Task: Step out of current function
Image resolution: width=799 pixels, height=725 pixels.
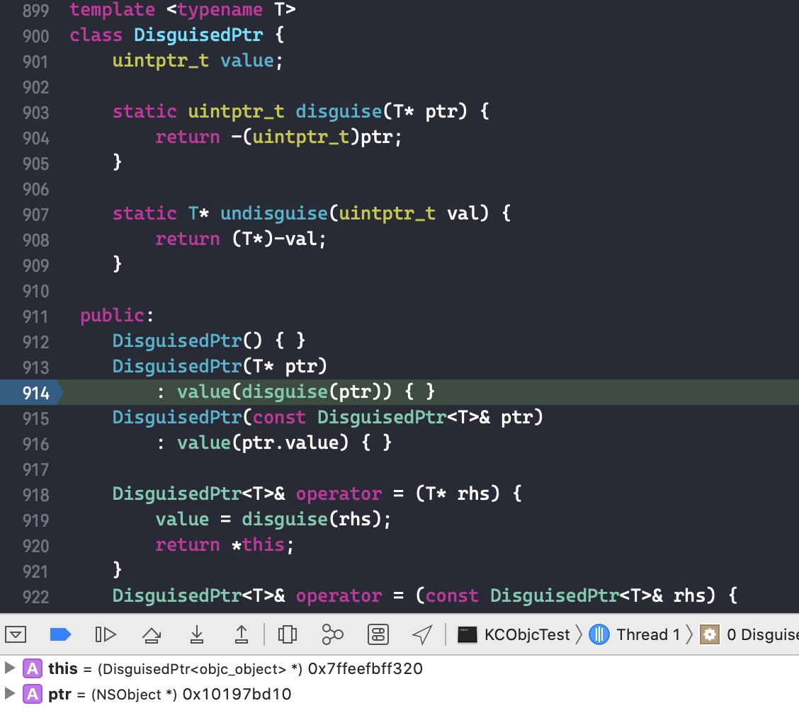Action: point(242,634)
